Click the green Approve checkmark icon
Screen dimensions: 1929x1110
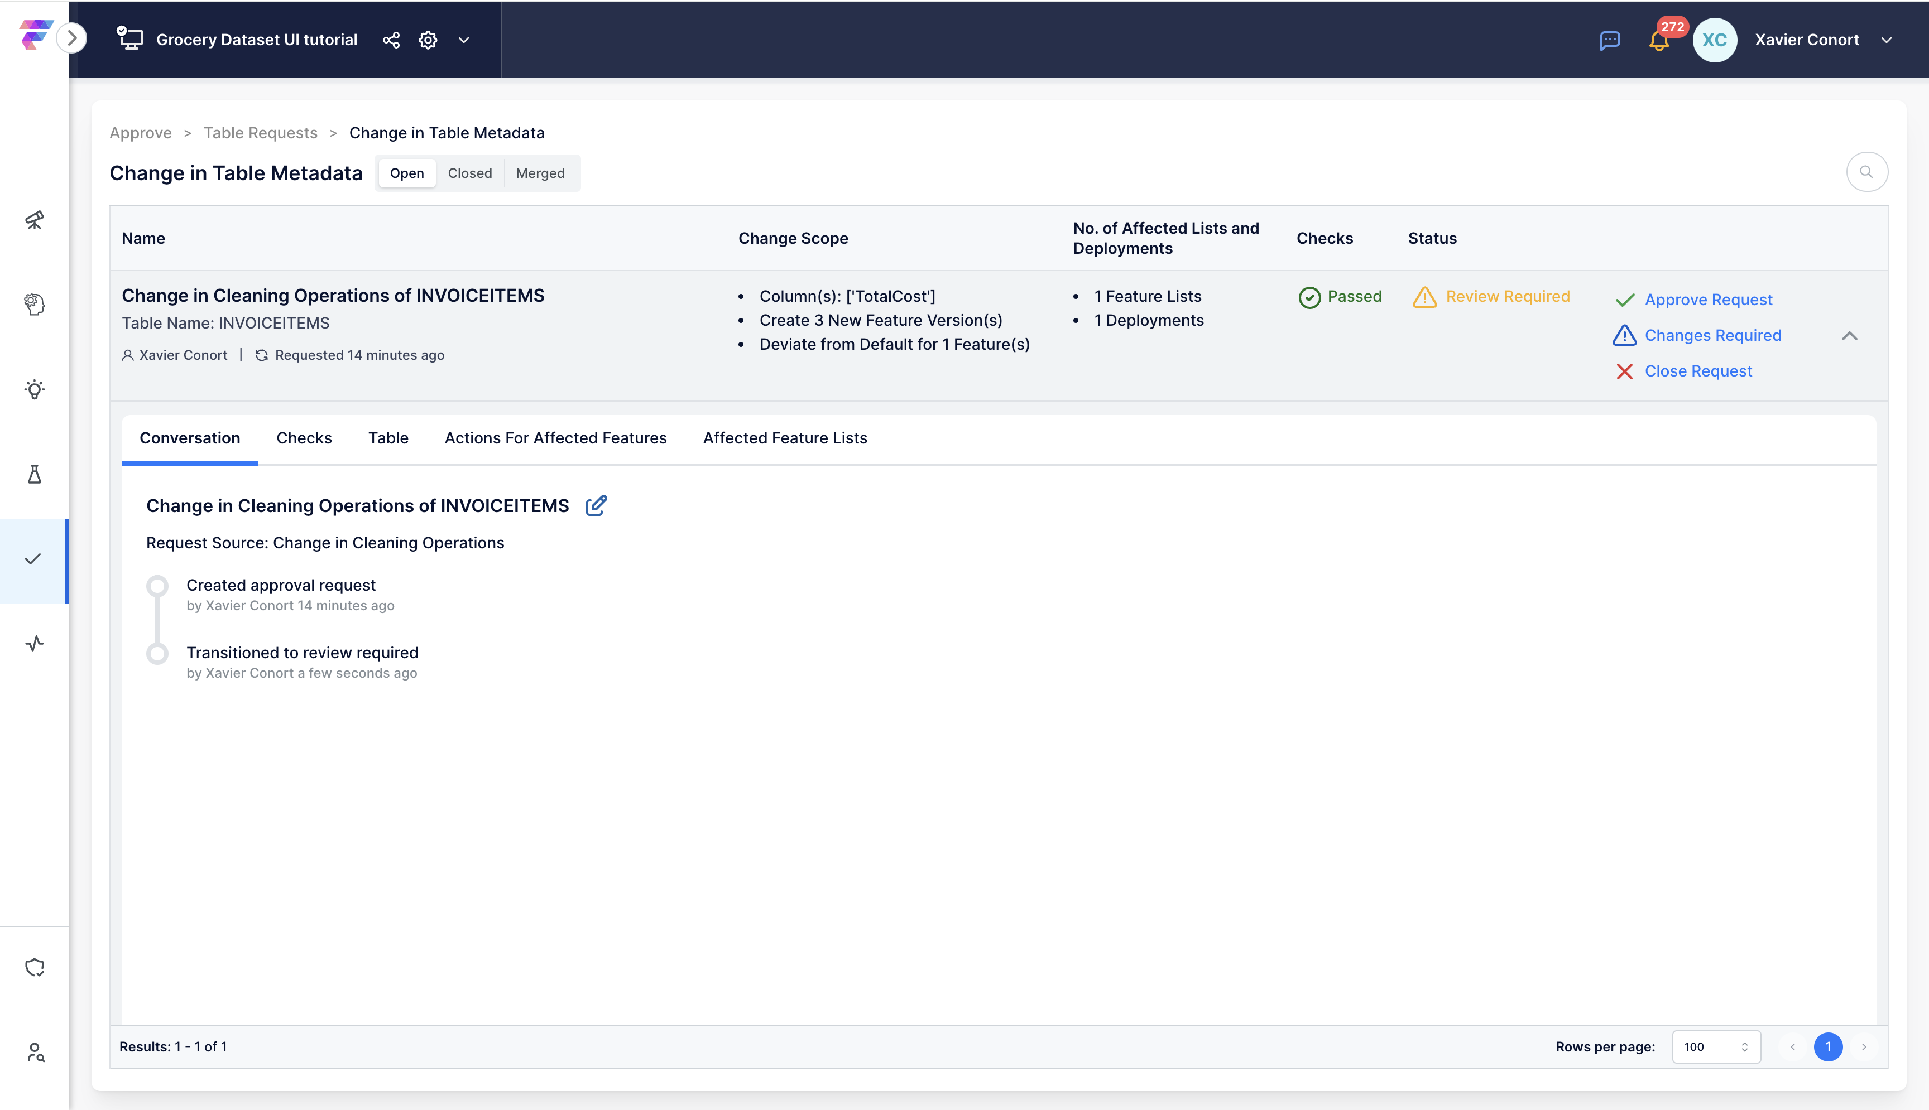click(x=1625, y=300)
